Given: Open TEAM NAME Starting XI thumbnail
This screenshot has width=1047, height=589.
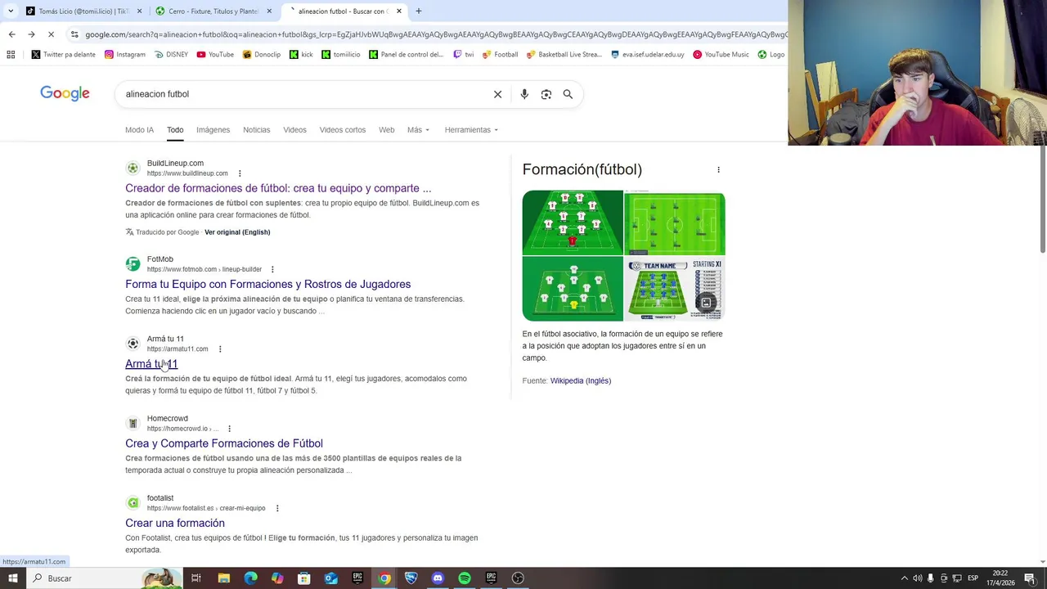Looking at the screenshot, I should click(x=675, y=289).
